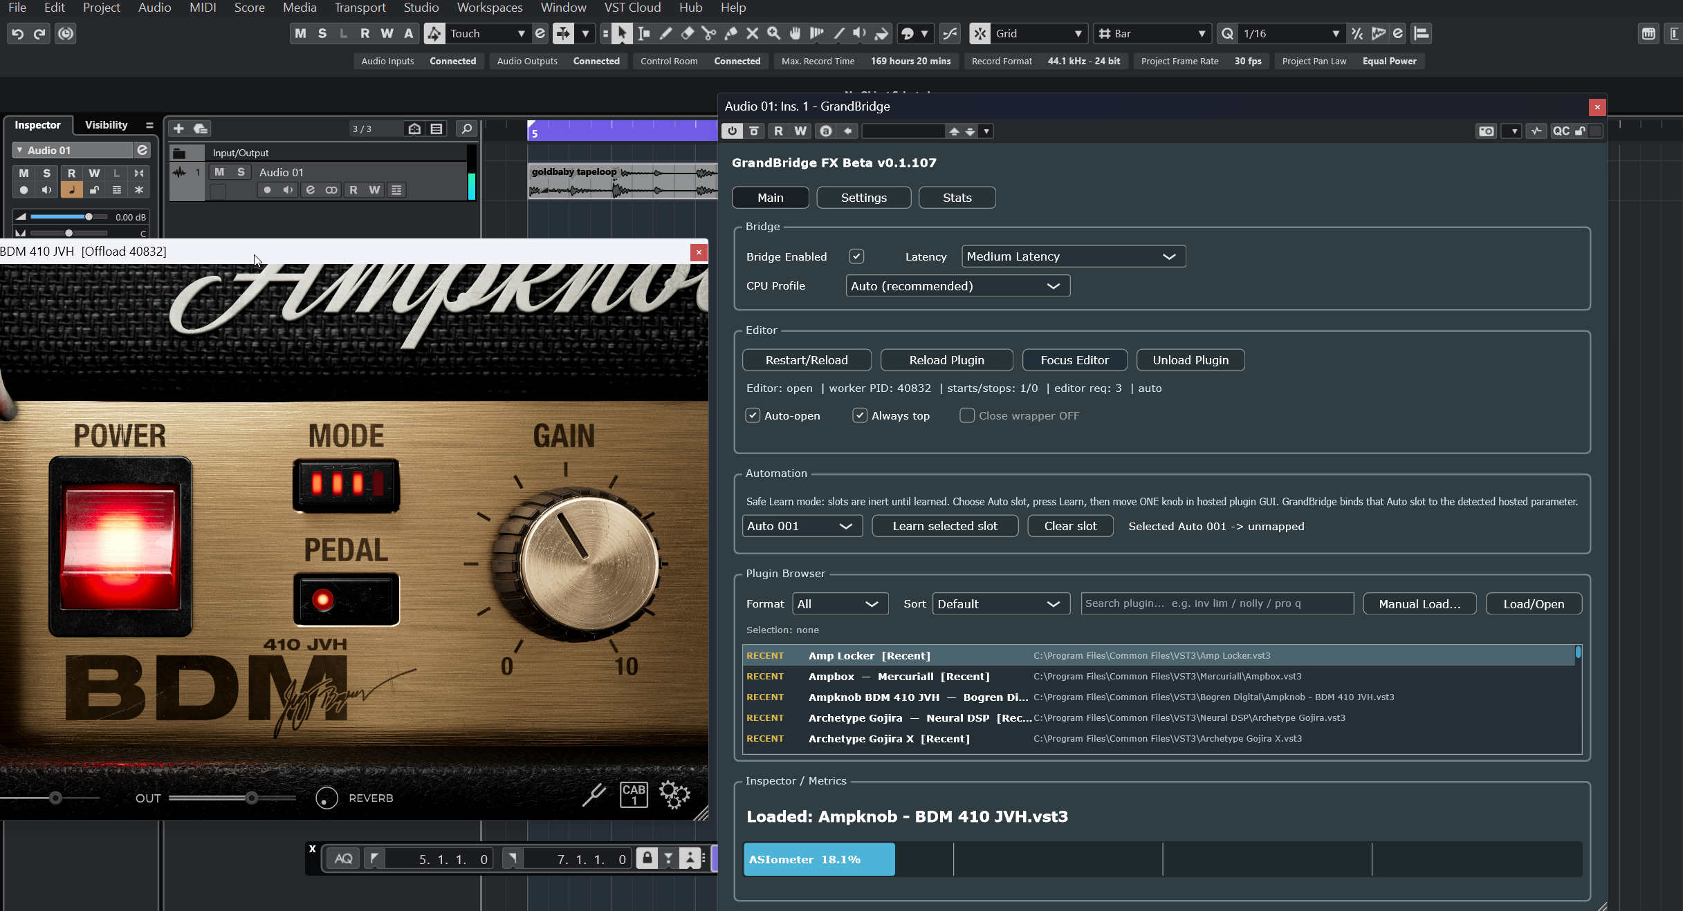Image resolution: width=1683 pixels, height=911 pixels.
Task: Click the Audio 01 volume fader in Inspector
Action: (x=89, y=217)
